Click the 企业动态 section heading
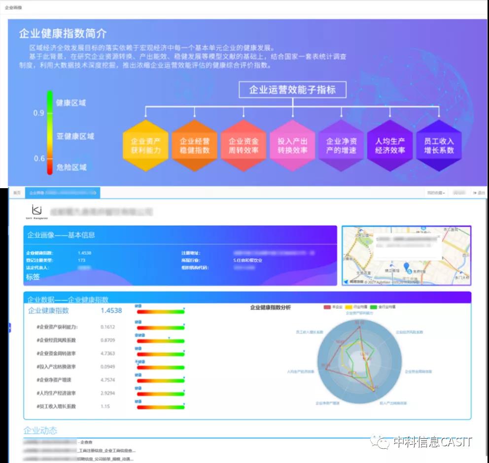This screenshot has height=463, width=489. point(40,430)
